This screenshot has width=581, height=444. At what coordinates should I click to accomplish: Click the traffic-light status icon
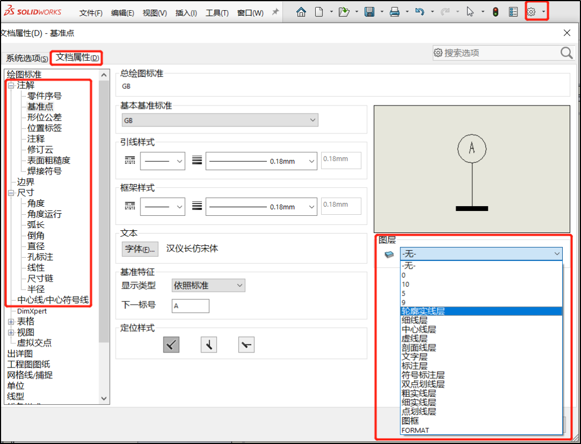pos(495,11)
